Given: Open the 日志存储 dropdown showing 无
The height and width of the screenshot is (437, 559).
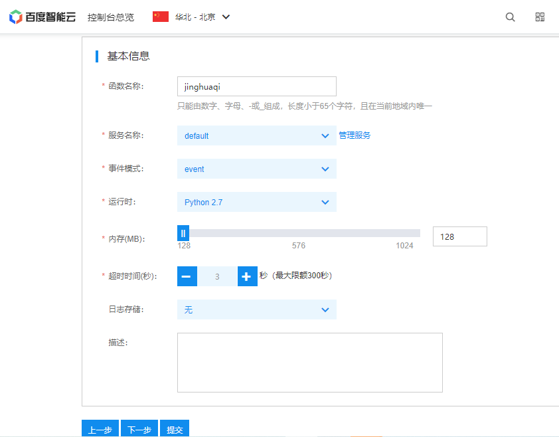Looking at the screenshot, I should (257, 309).
